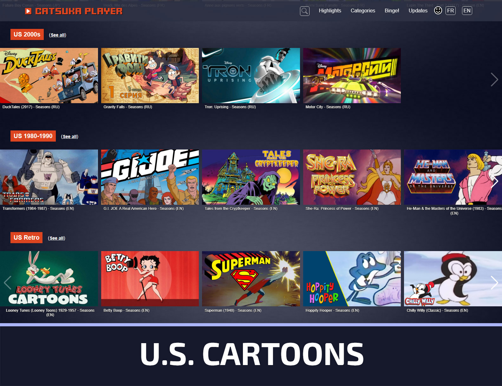Open the He-Man Masters of the Universe thumbnail
This screenshot has width=502, height=386.
[x=453, y=177]
